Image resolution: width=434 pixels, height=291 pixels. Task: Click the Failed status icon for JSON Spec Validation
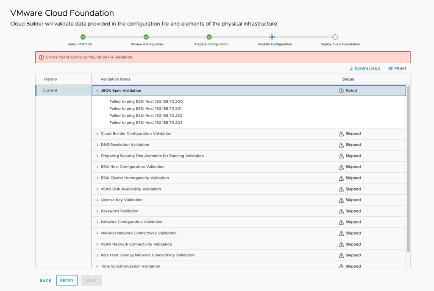click(x=341, y=91)
